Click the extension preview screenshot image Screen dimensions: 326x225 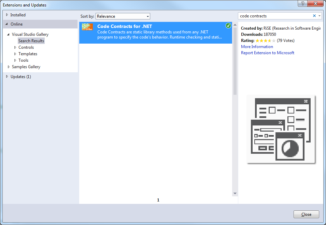pyautogui.click(x=281, y=129)
